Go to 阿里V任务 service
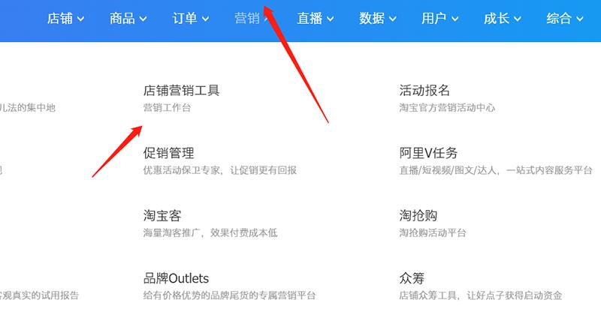601x327 pixels. pyautogui.click(x=428, y=153)
